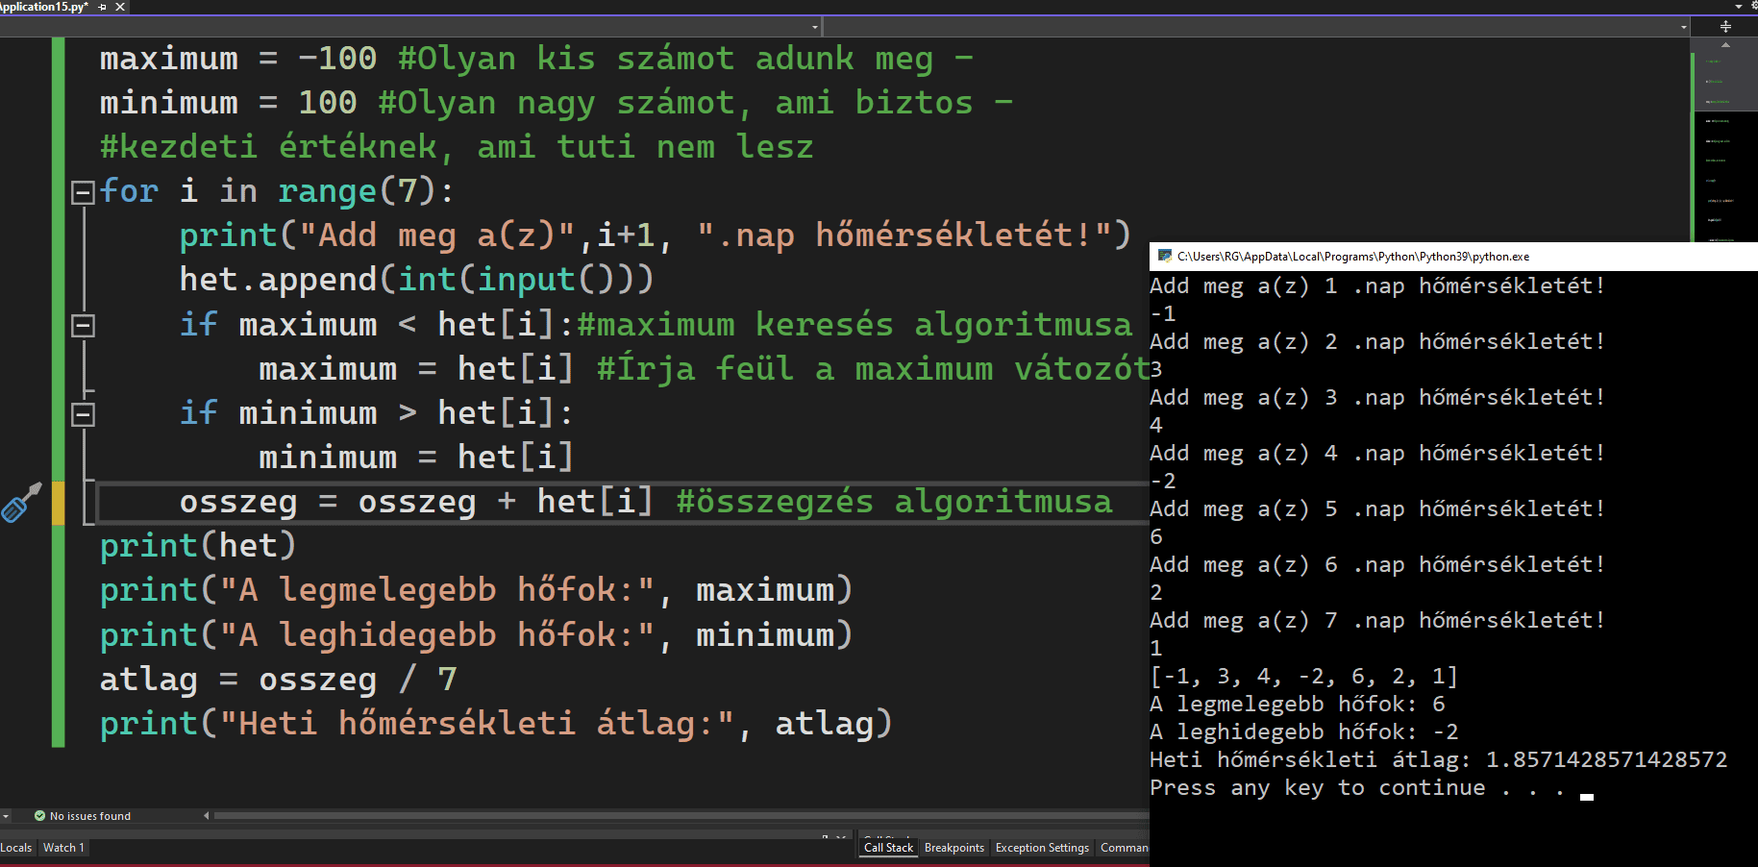This screenshot has width=1758, height=867.
Task: Close the Application15.py editor tab
Action: (x=120, y=7)
